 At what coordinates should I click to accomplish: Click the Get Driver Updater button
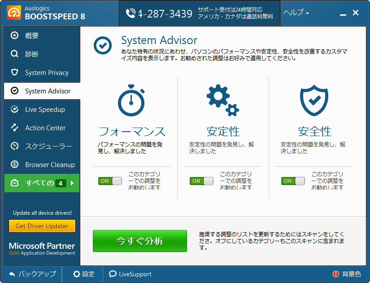click(42, 226)
